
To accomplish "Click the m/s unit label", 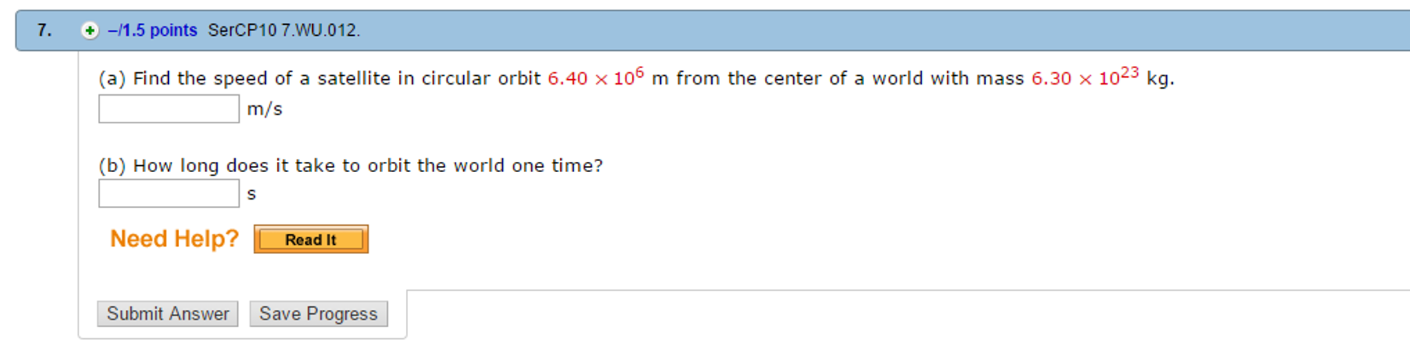I will [x=265, y=109].
